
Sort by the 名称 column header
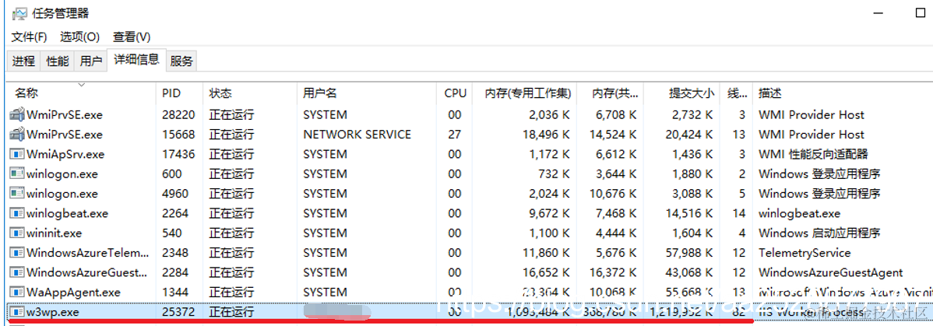pyautogui.click(x=82, y=93)
